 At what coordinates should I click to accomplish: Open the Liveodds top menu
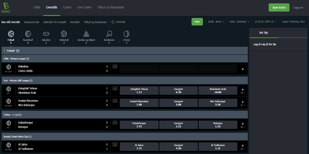(52, 7)
